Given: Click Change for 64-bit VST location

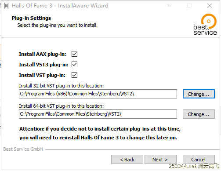Looking at the screenshot, I should 199,114.
